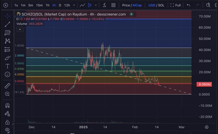
Task: Activate the zoom in tool
Action: [x=7, y=94]
